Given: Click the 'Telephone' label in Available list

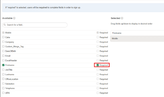Looking at the screenshot, I should tap(10, 88).
